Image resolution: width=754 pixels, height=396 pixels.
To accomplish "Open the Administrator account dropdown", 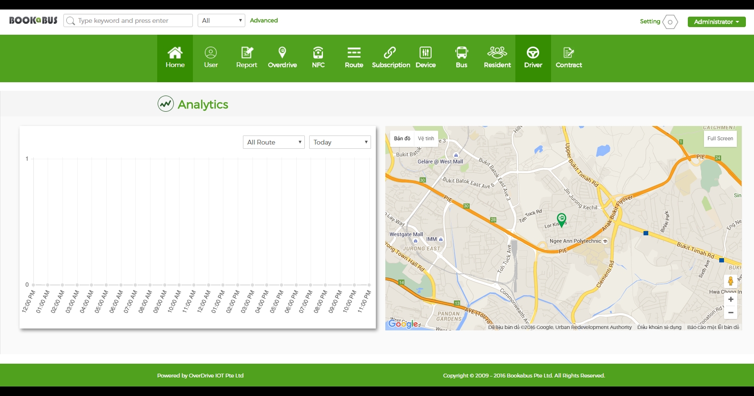I will pos(716,22).
